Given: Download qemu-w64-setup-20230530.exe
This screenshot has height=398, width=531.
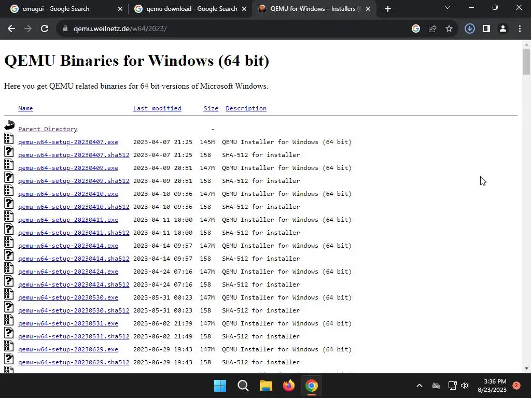Looking at the screenshot, I should point(68,298).
